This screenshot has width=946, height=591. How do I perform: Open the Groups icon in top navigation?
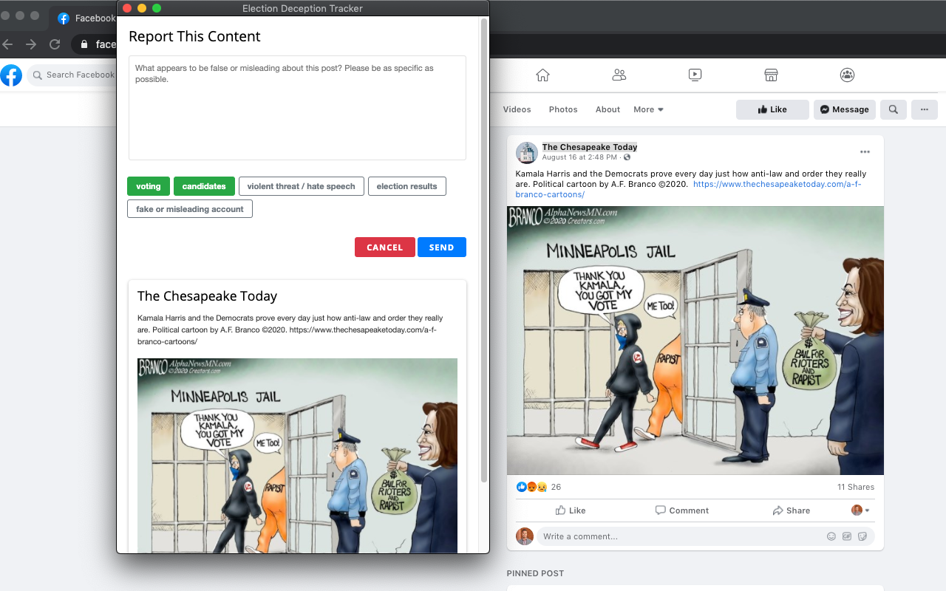(847, 75)
